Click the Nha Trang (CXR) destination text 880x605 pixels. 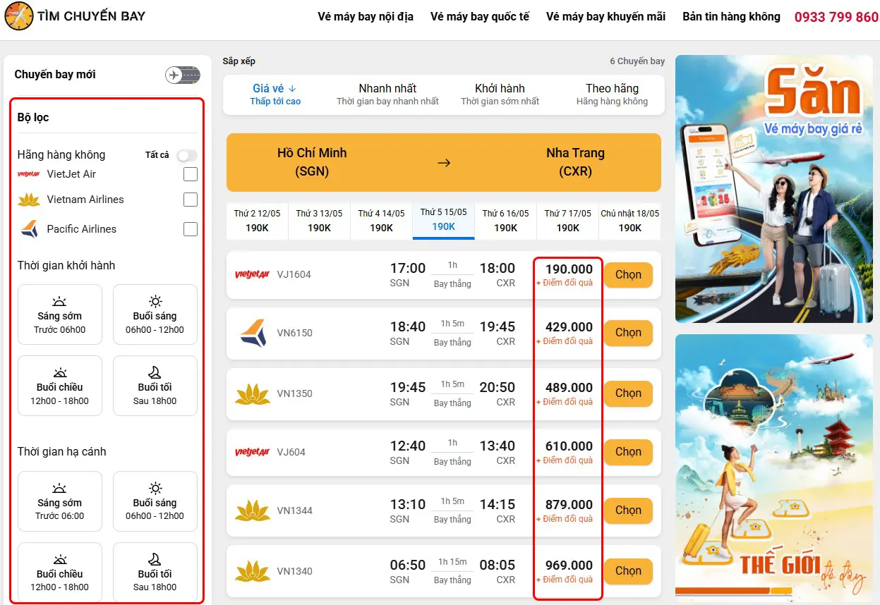[x=575, y=162]
